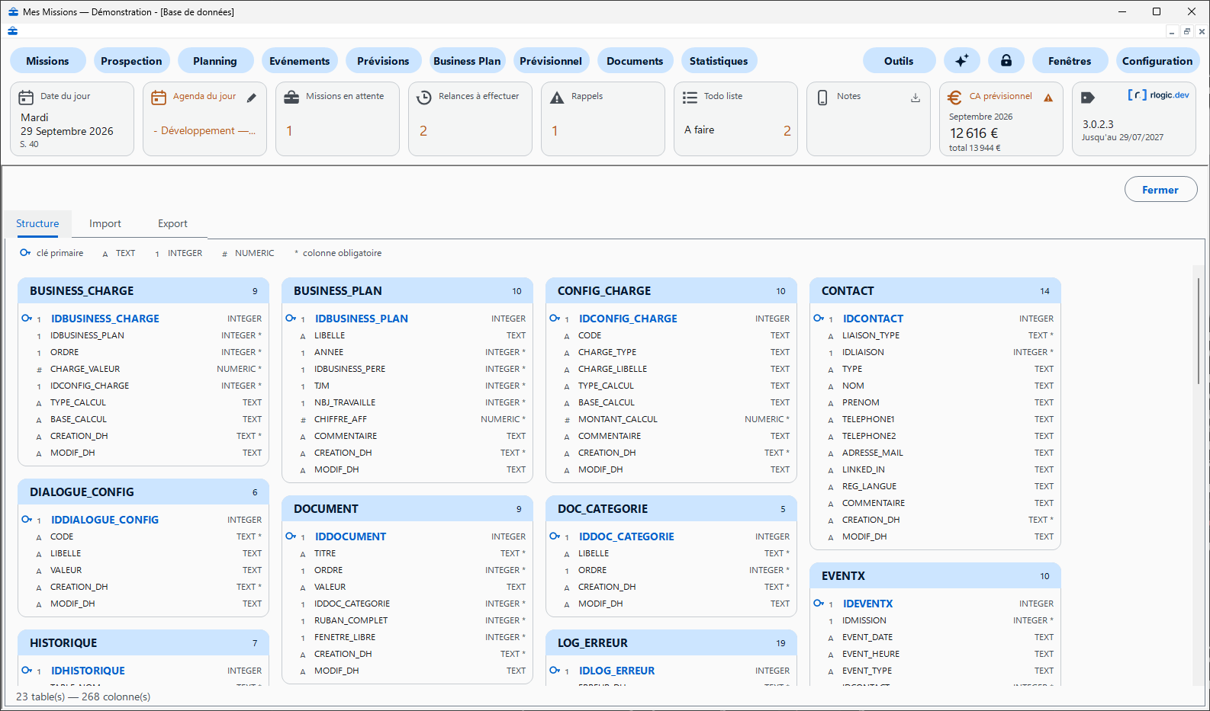Screen dimensions: 1210x711
Task: Open the Prospection menu
Action: pos(131,61)
